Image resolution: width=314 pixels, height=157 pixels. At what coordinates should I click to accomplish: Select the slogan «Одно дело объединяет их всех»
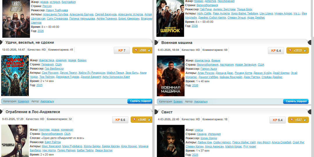coord(63,138)
